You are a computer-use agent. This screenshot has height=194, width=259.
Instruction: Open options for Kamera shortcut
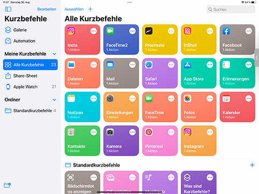coord(133,132)
